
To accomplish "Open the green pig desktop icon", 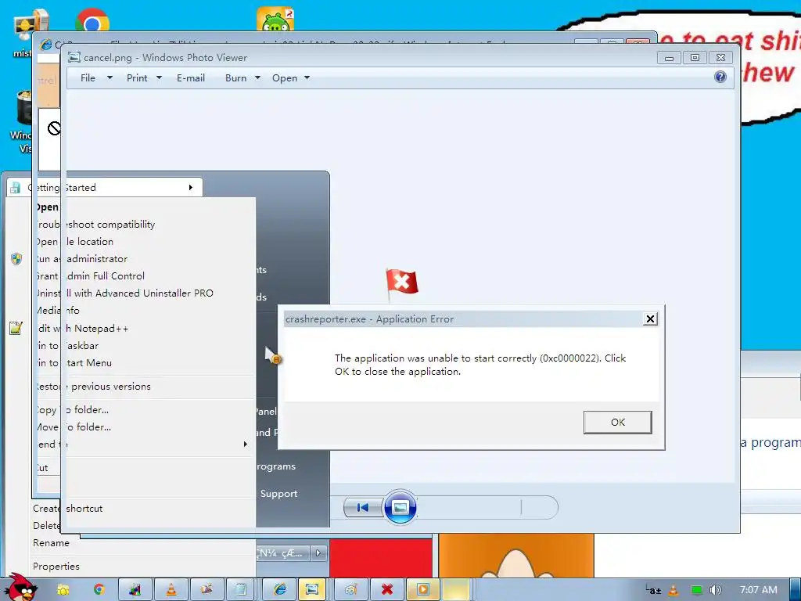I will [275, 20].
